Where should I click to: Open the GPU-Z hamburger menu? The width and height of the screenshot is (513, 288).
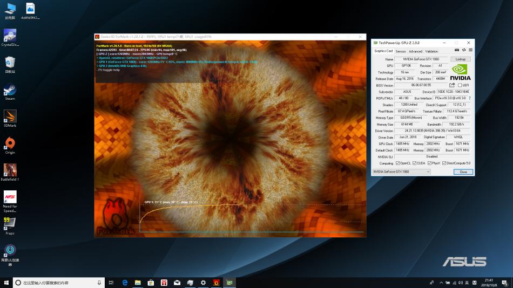click(x=470, y=50)
